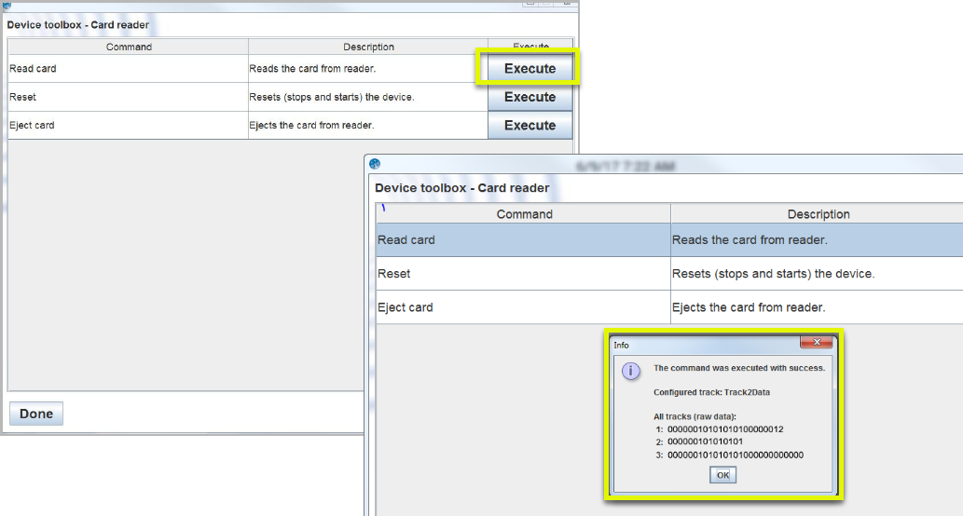This screenshot has width=963, height=516.
Task: Close the Info dialog via red X
Action: click(817, 343)
